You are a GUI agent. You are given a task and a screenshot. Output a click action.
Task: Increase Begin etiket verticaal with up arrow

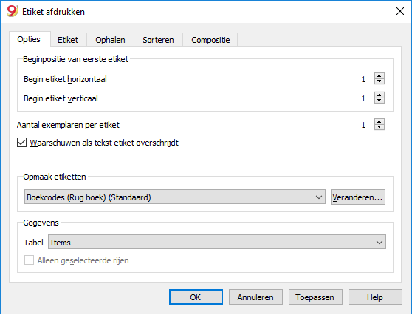point(380,95)
